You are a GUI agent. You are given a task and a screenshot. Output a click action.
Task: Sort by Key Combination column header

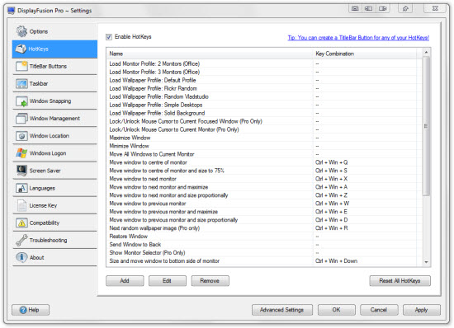365,54
